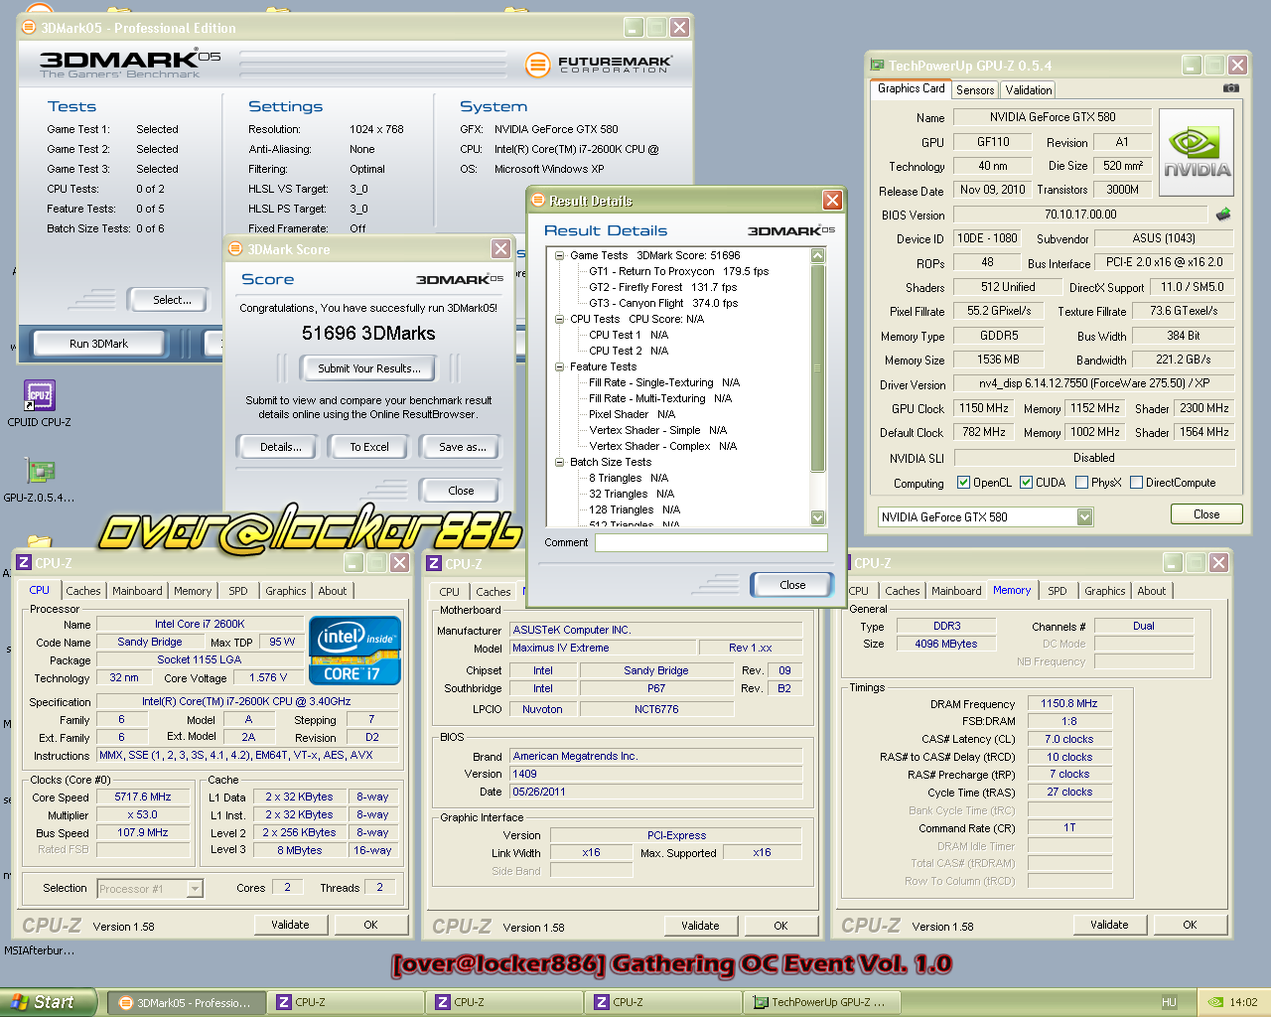1271x1017 pixels.
Task: Open the GPU selection dropdown in GPU-Z
Action: (x=1084, y=516)
